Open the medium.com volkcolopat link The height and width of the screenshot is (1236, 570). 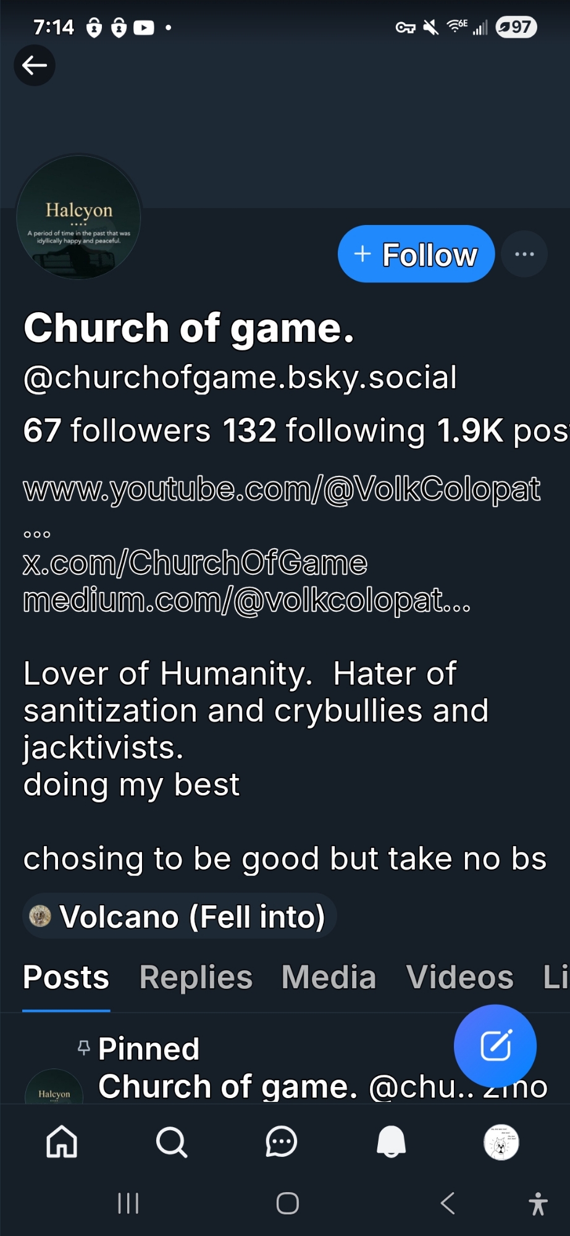coord(246,600)
